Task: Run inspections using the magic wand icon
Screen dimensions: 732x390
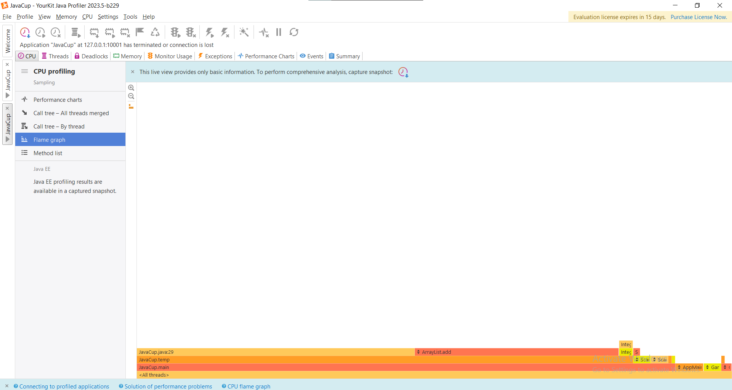Action: click(x=244, y=32)
